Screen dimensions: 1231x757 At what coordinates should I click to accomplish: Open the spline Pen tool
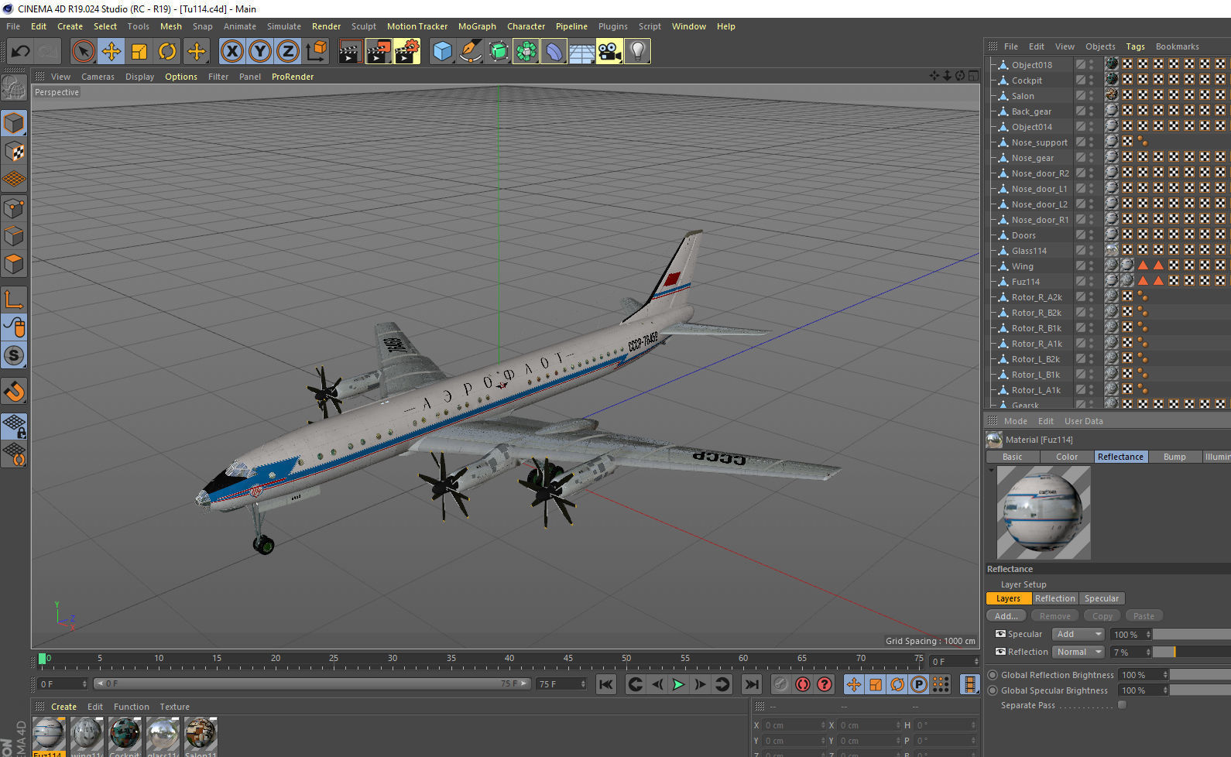(470, 52)
